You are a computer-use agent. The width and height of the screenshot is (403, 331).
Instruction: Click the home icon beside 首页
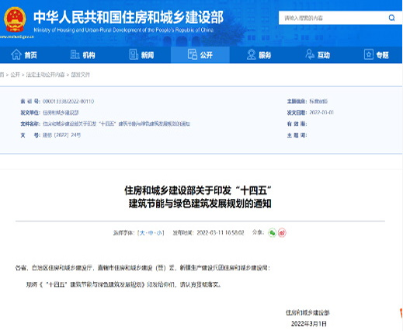(x=16, y=54)
